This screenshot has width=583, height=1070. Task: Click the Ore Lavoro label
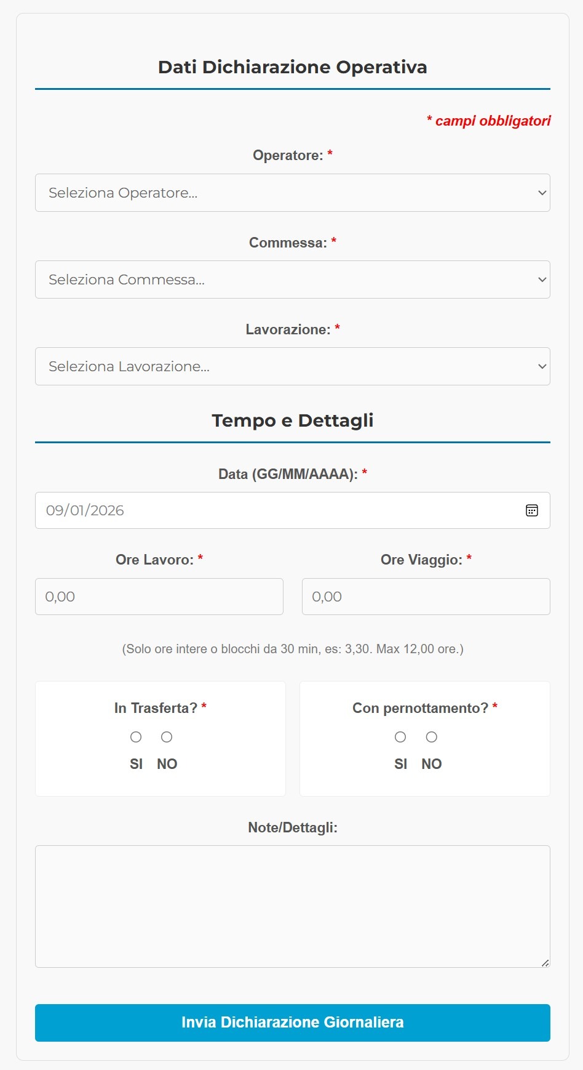159,560
